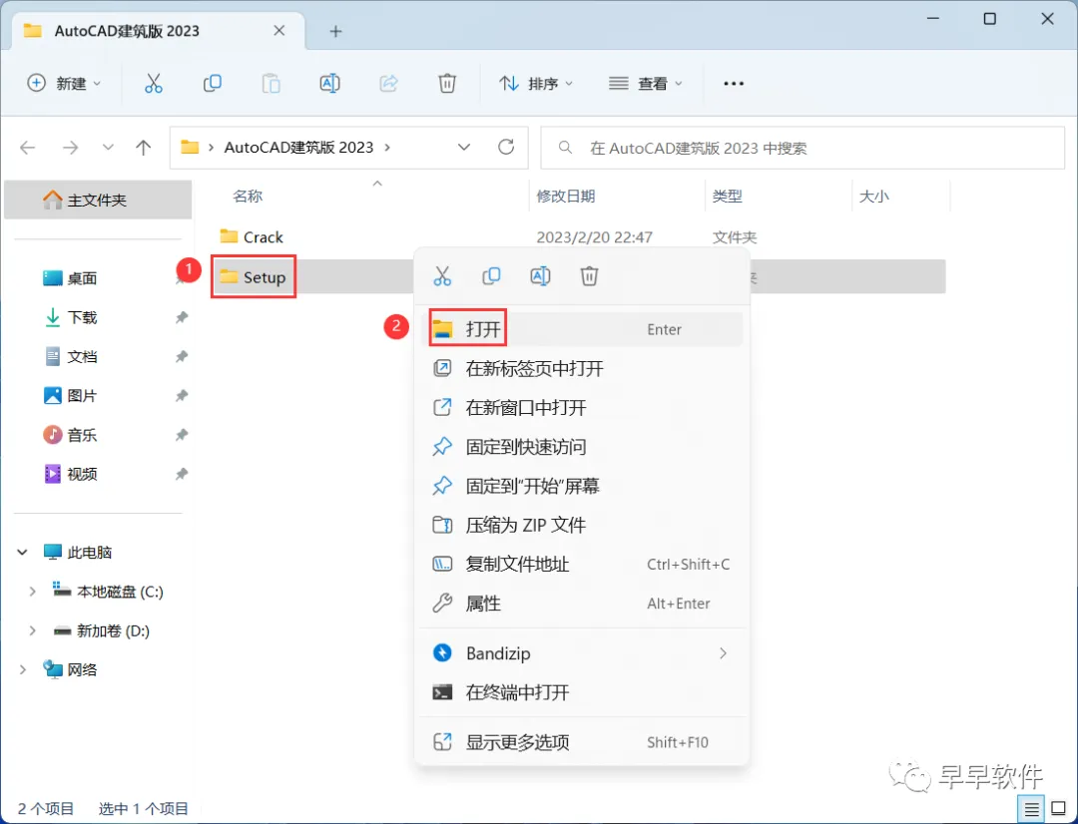Unpin 音乐 from quick access

pyautogui.click(x=181, y=434)
